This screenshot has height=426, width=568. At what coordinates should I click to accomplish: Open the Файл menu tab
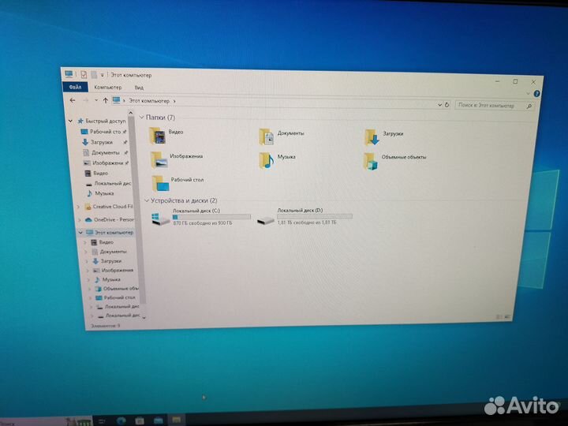(x=75, y=87)
